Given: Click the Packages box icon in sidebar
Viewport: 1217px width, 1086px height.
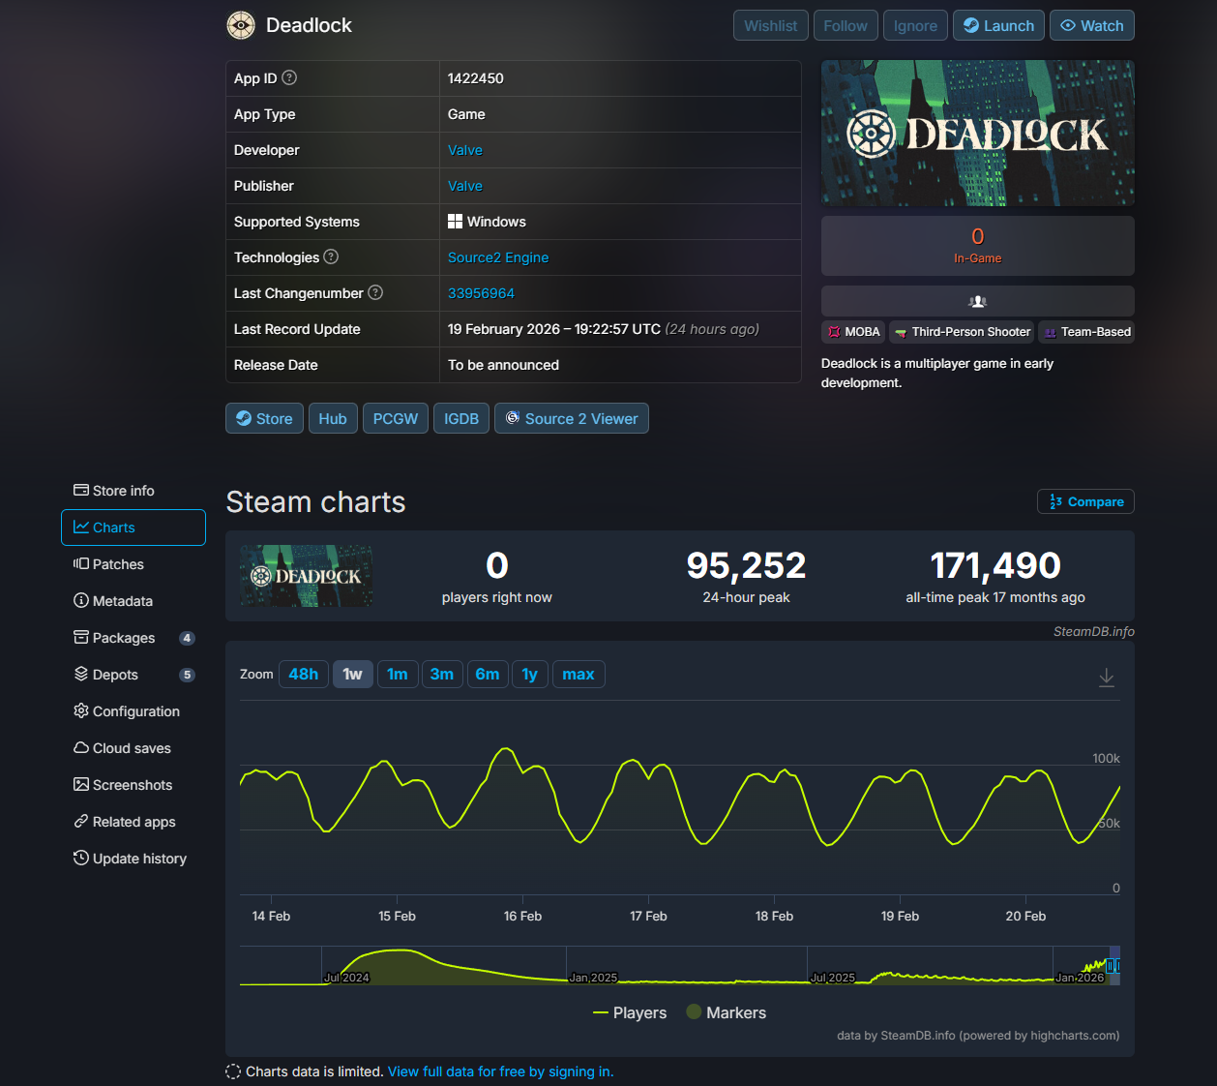Looking at the screenshot, I should (x=81, y=637).
